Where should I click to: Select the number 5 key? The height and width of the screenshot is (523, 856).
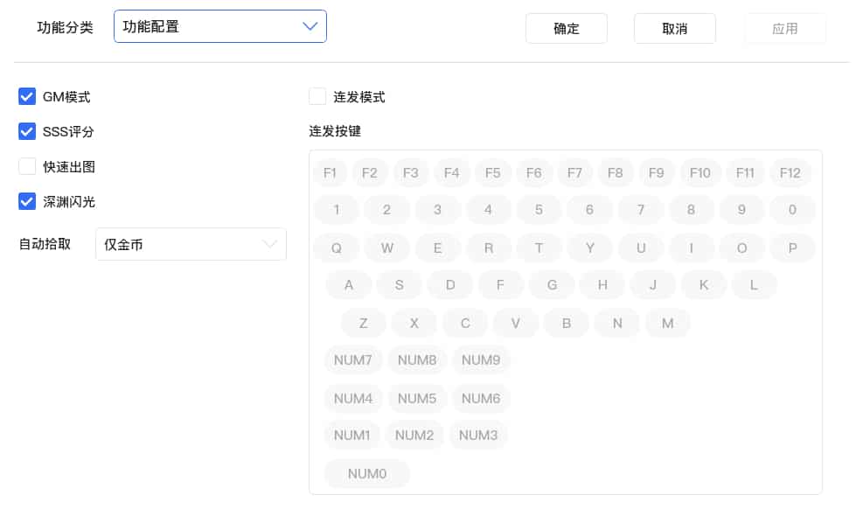[x=539, y=209]
